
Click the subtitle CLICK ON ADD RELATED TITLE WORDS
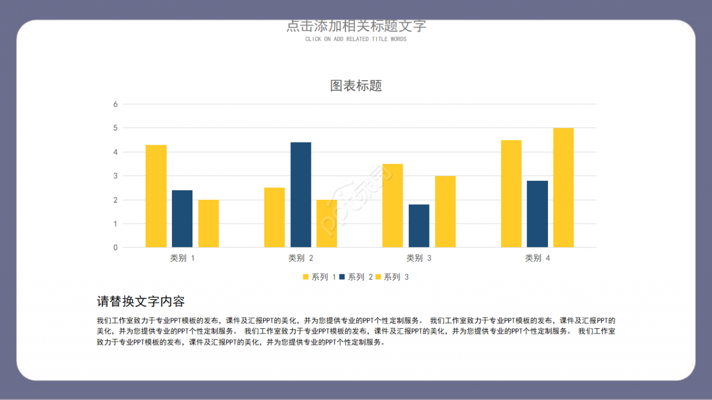(356, 39)
